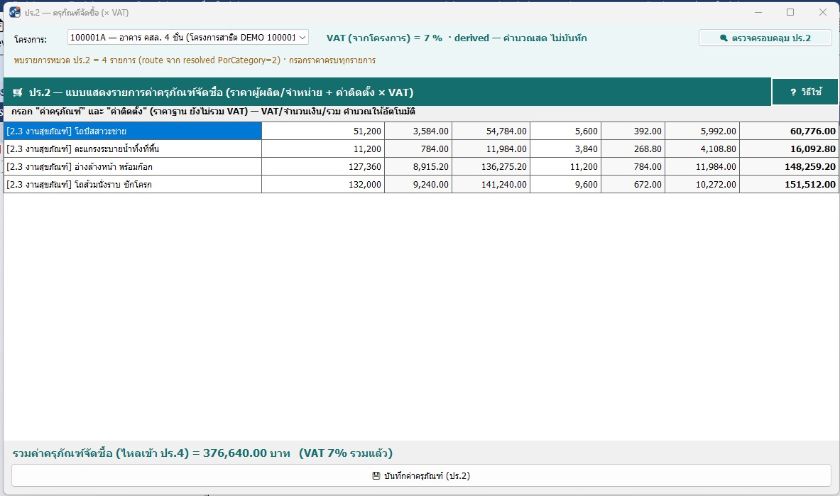Click the พบรายการหมวด ปร.2 = 4 รายการ status line

pos(195,60)
